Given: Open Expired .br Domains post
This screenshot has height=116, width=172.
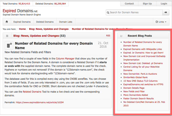Looking at the screenshot, I should [143, 53].
